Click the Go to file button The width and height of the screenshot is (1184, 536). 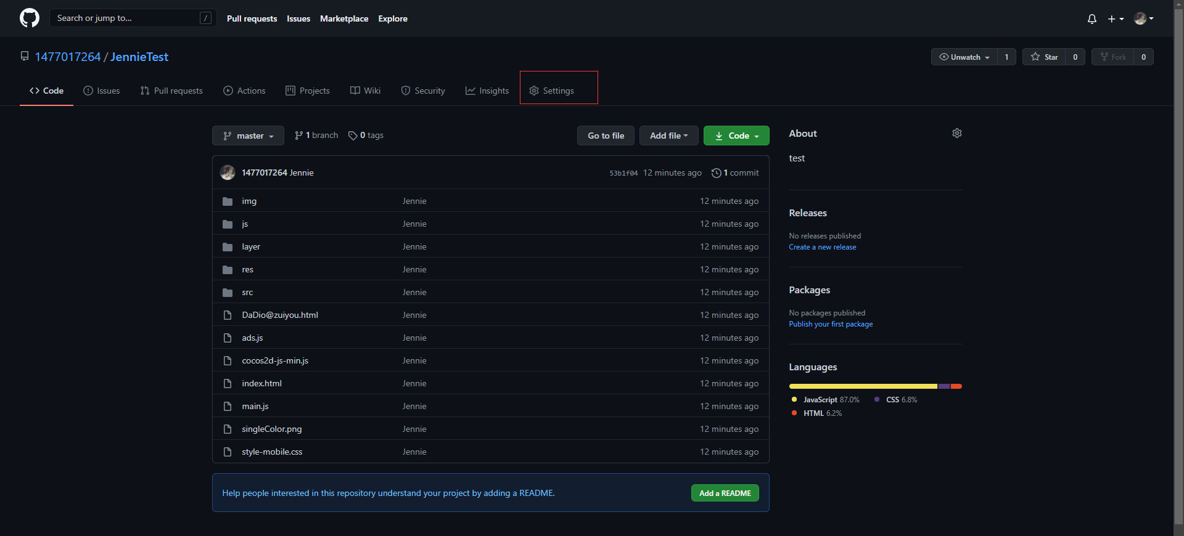click(606, 136)
